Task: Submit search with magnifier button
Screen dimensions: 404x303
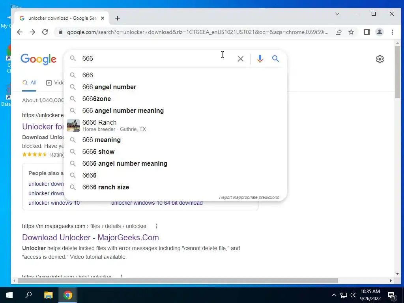Action: [275, 59]
